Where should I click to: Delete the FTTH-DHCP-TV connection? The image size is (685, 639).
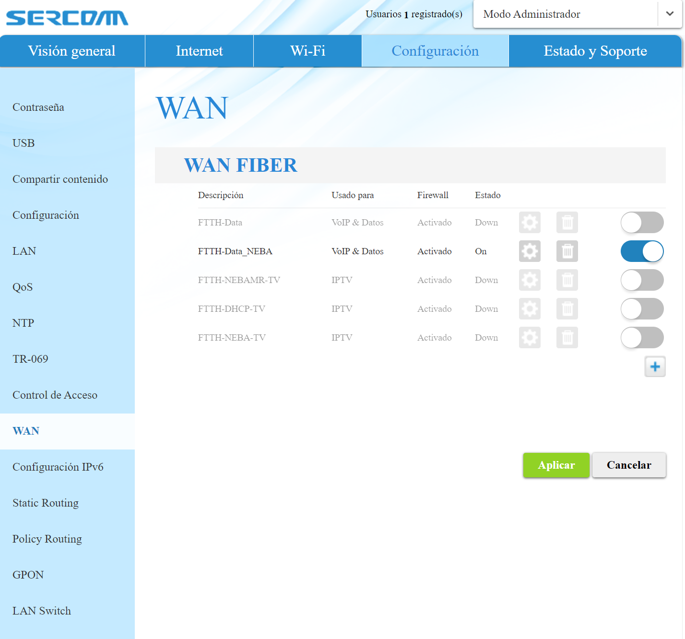[x=567, y=308]
